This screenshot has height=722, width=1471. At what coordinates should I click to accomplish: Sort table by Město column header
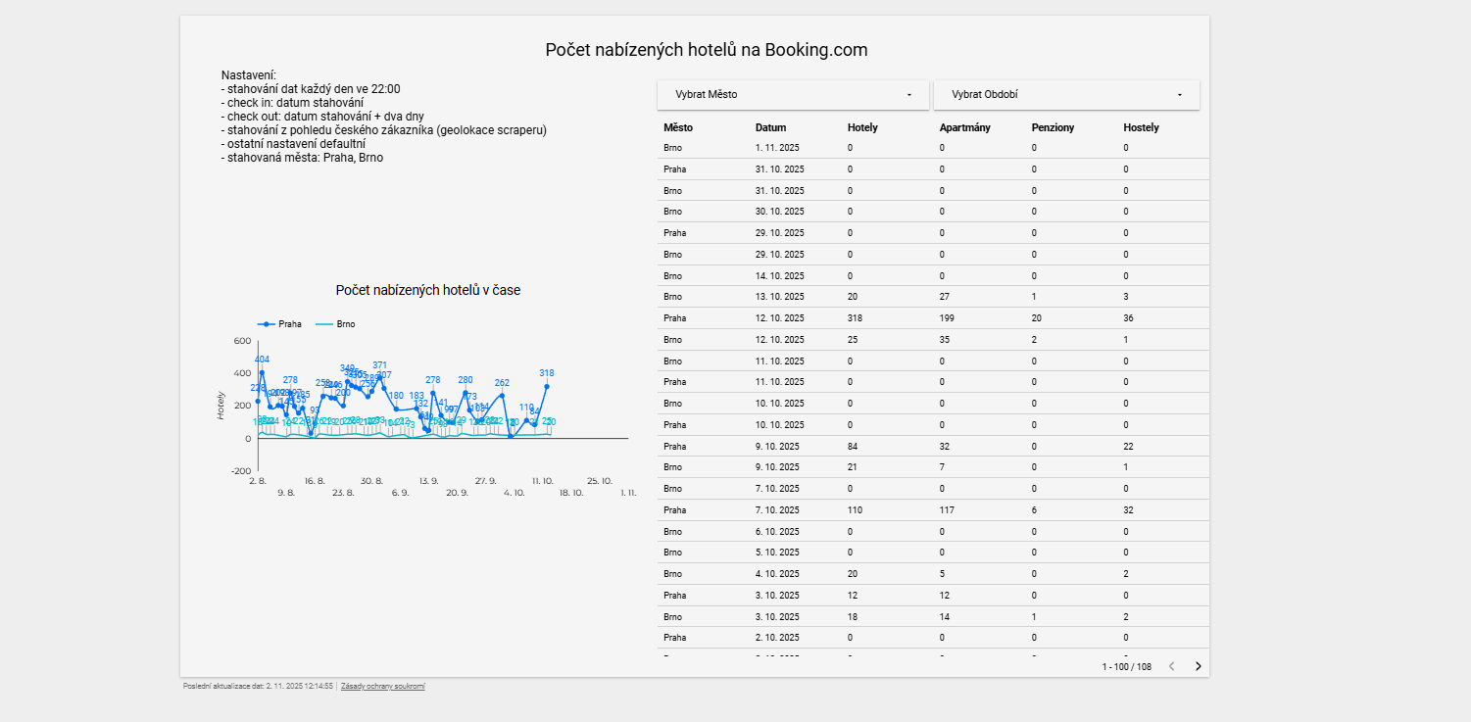coord(677,127)
